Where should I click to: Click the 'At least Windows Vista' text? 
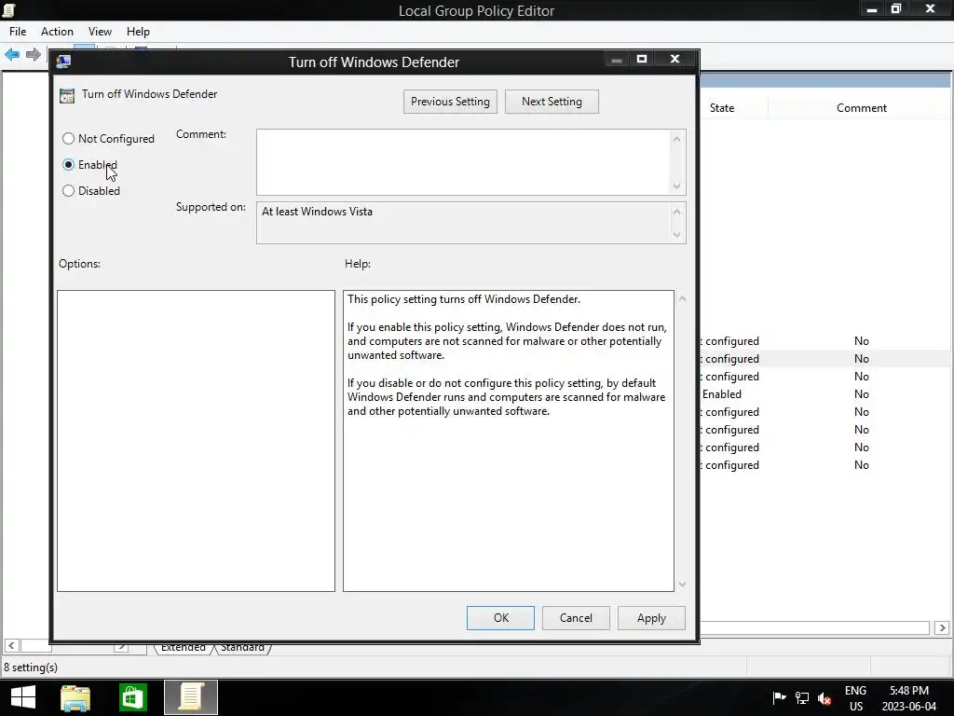point(317,212)
